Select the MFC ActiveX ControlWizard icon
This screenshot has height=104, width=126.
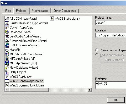[7, 54]
